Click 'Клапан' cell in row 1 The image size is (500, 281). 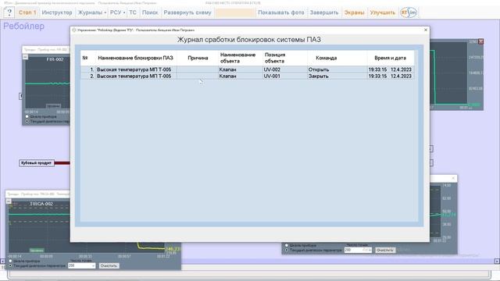click(241, 69)
